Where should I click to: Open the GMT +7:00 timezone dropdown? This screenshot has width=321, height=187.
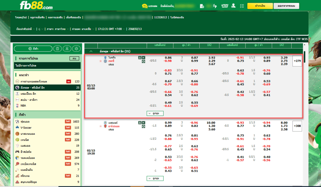point(111,29)
